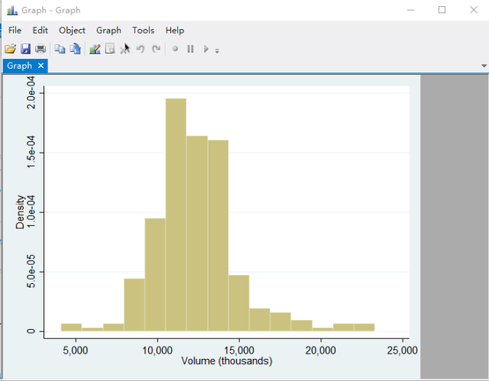The height and width of the screenshot is (381, 489).
Task: Open the Object menu
Action: tap(72, 31)
